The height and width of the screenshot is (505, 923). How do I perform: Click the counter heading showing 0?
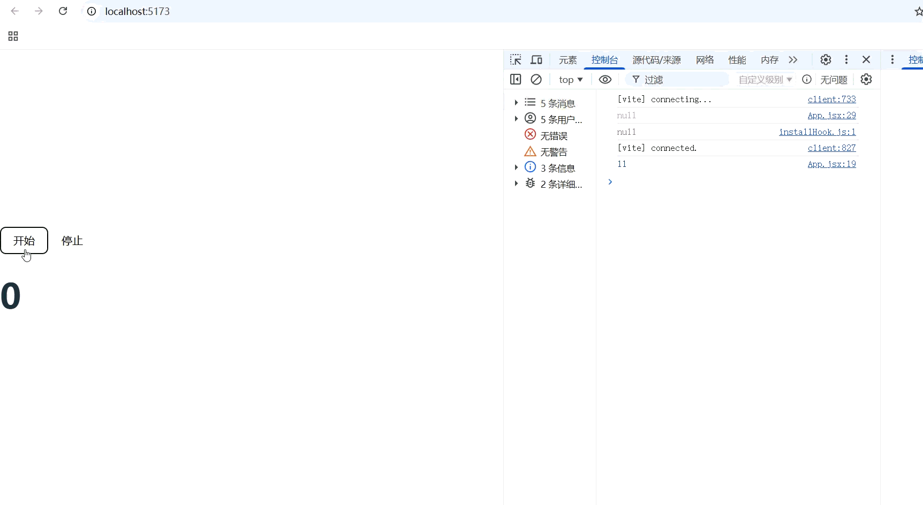point(11,296)
